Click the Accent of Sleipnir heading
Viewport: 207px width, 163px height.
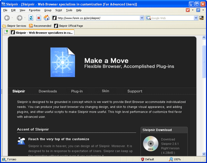tap(33, 129)
